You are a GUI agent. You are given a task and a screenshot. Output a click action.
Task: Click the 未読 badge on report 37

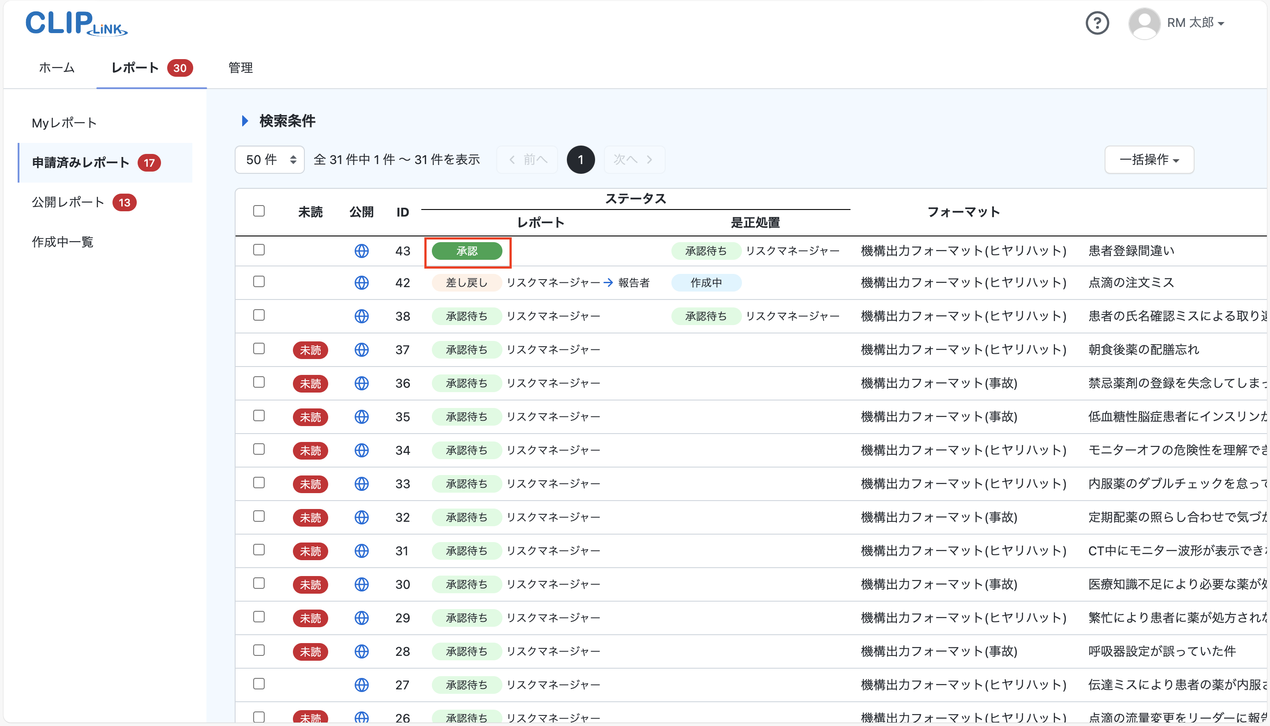[310, 349]
